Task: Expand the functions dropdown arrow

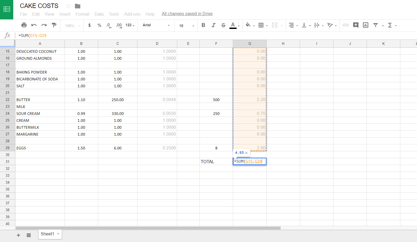Action: click(x=396, y=25)
